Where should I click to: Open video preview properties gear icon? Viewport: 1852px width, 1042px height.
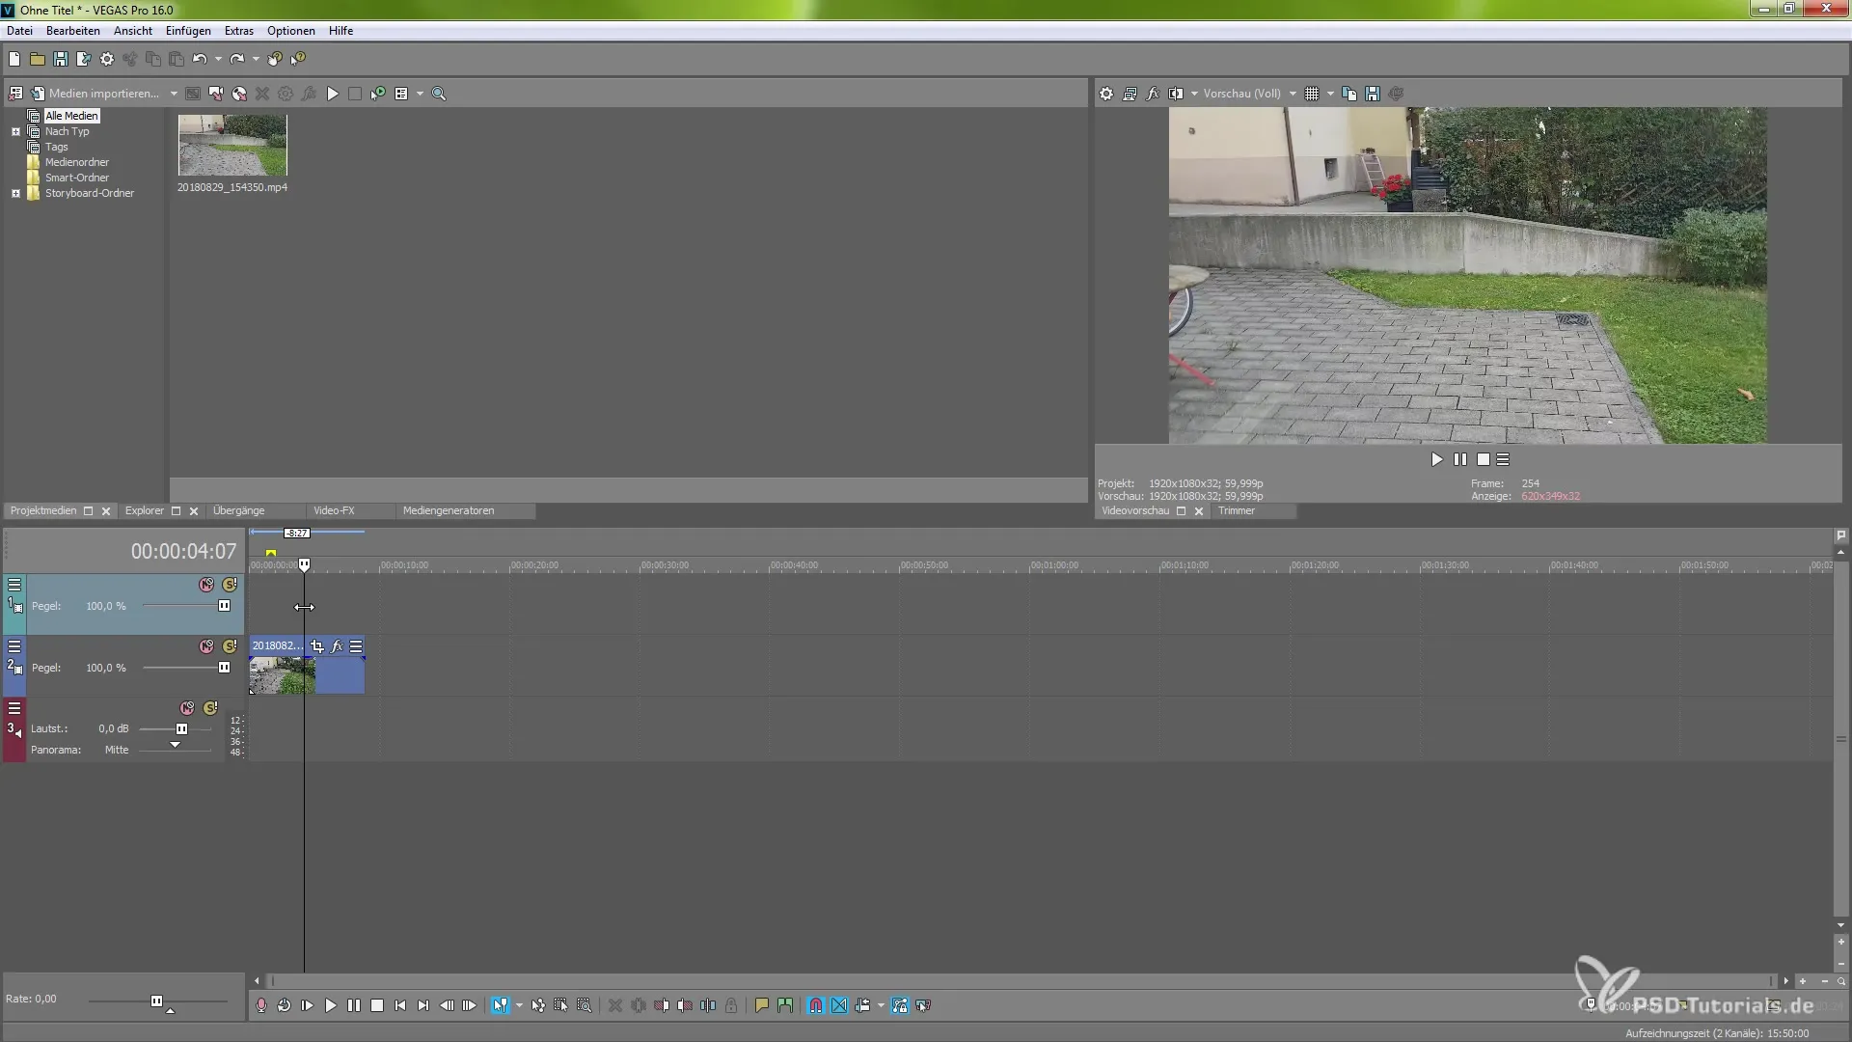pos(1106,94)
